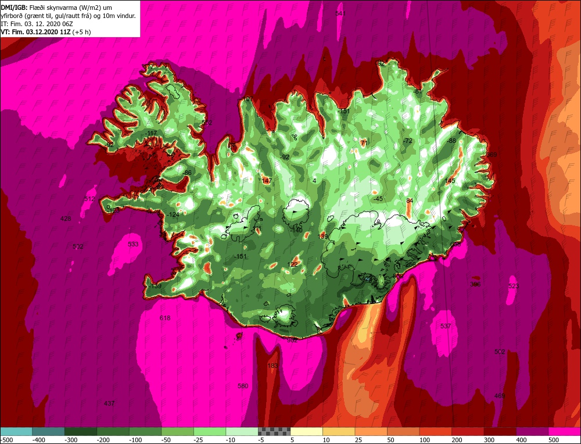Select the darkest green swatch above -300

click(x=80, y=431)
